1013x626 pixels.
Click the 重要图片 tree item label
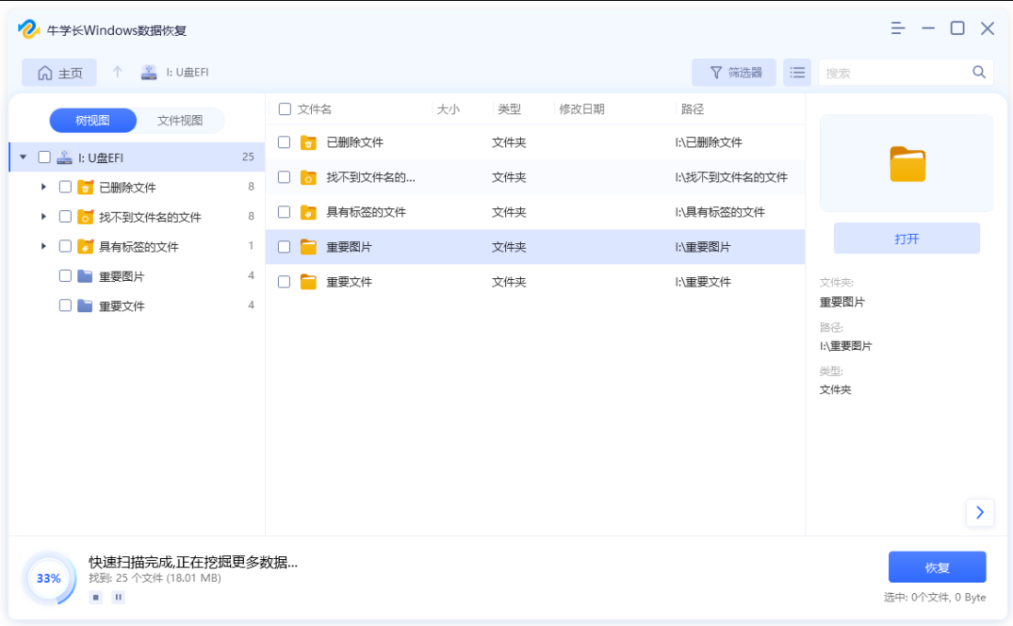122,276
